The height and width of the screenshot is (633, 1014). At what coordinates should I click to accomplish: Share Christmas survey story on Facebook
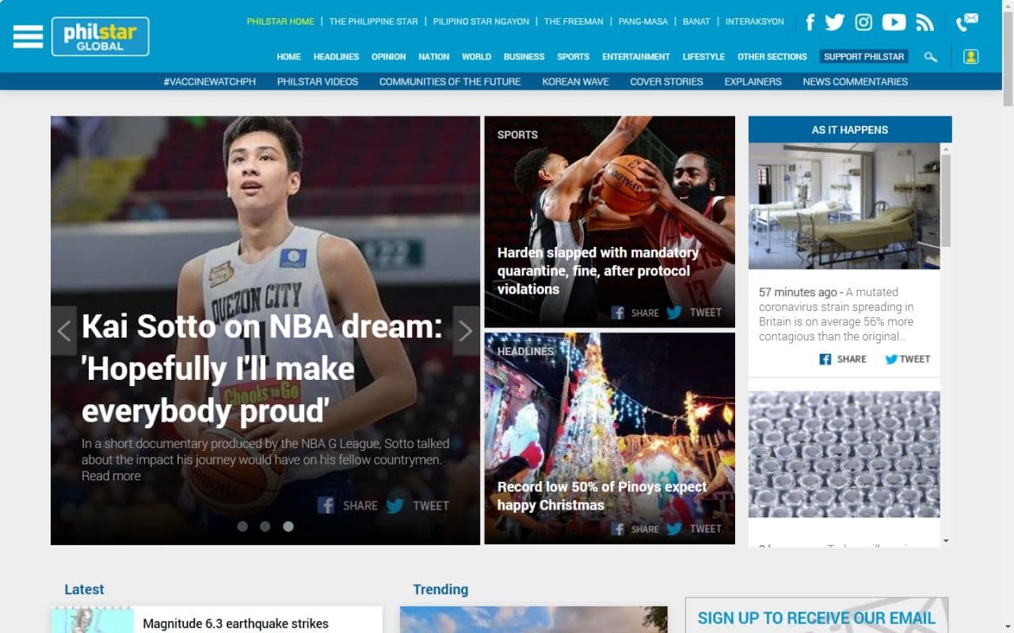[x=635, y=529]
